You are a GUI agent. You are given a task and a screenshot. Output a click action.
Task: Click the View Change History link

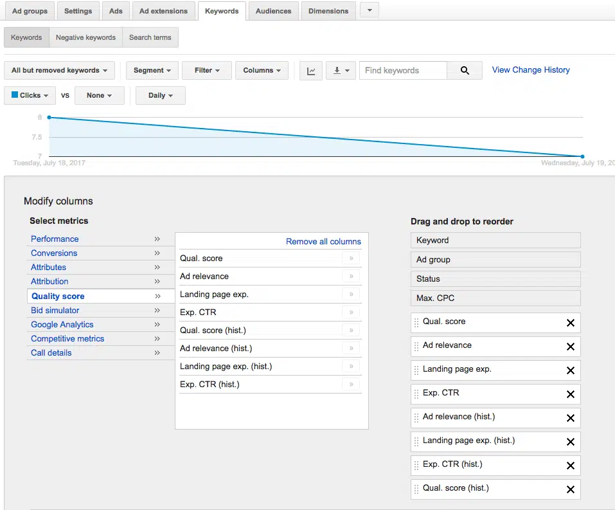pos(531,70)
